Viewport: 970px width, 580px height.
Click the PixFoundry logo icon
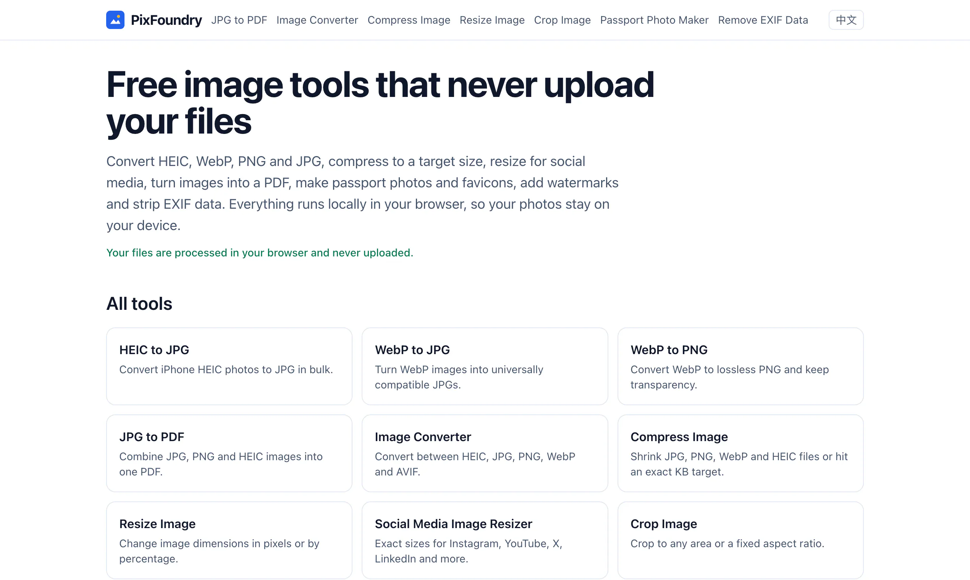point(115,20)
